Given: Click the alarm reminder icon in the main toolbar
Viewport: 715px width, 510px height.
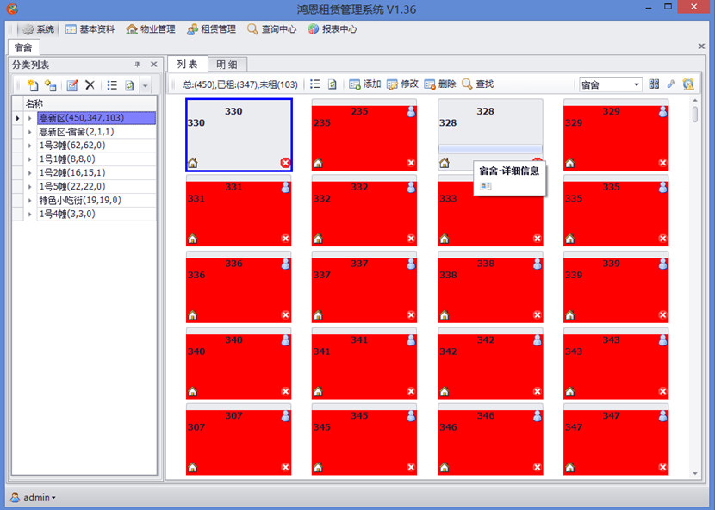Looking at the screenshot, I should (688, 84).
